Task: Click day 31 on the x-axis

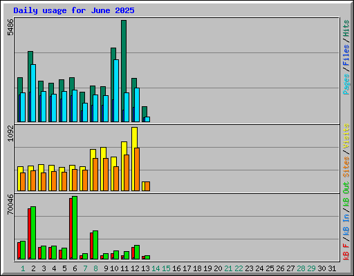Action: click(332, 268)
